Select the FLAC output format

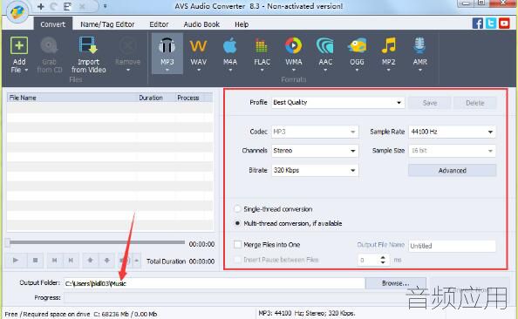(262, 53)
